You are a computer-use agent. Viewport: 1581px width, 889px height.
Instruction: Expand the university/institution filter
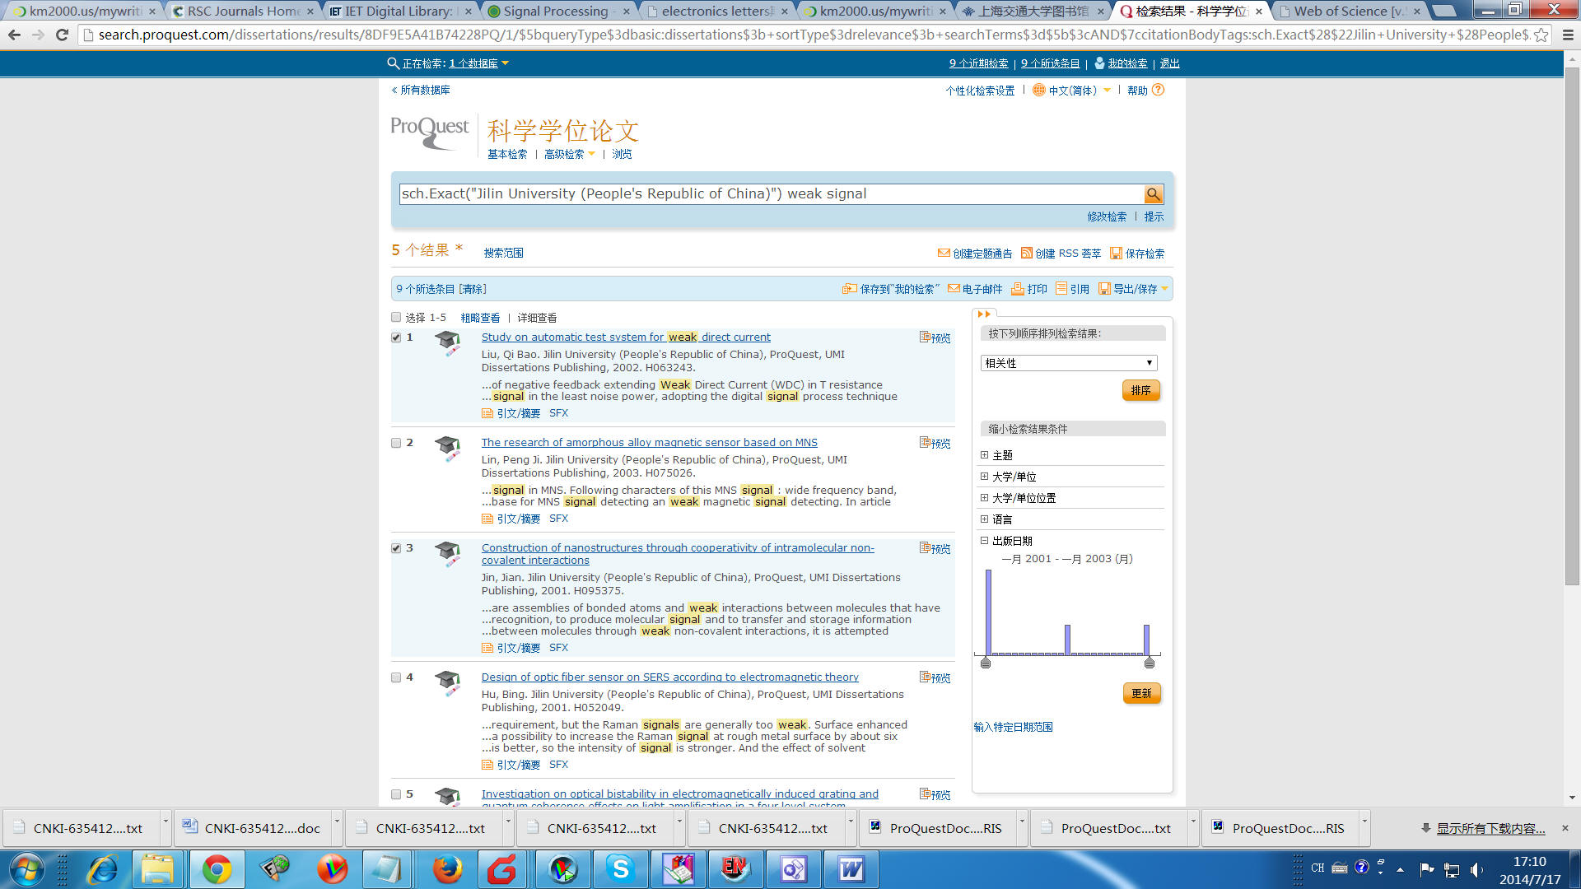pyautogui.click(x=984, y=476)
